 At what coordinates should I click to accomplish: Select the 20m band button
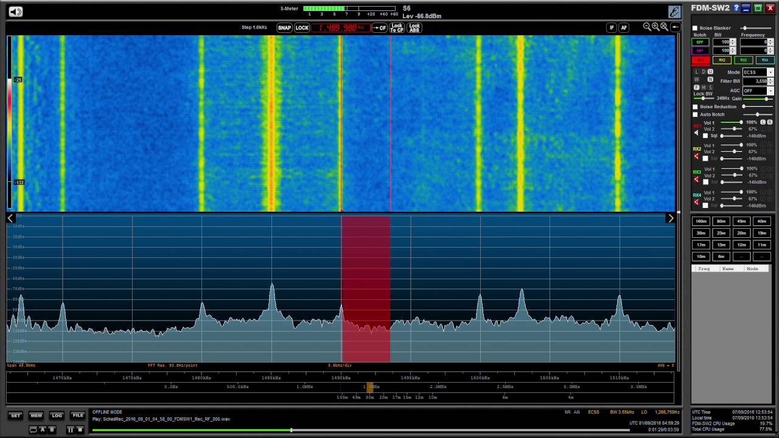coord(741,233)
